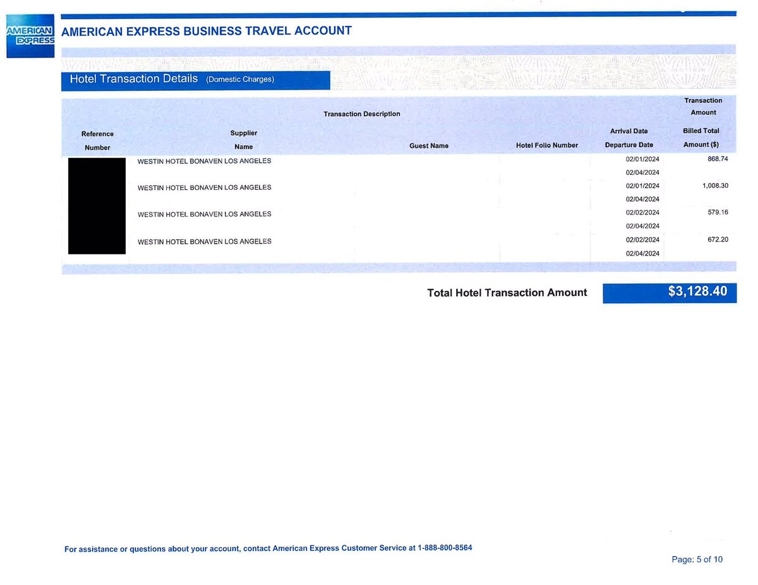Select the "Total Hotel Transaction Amount" label
Viewport: 758px width, 585px height.
[507, 293]
